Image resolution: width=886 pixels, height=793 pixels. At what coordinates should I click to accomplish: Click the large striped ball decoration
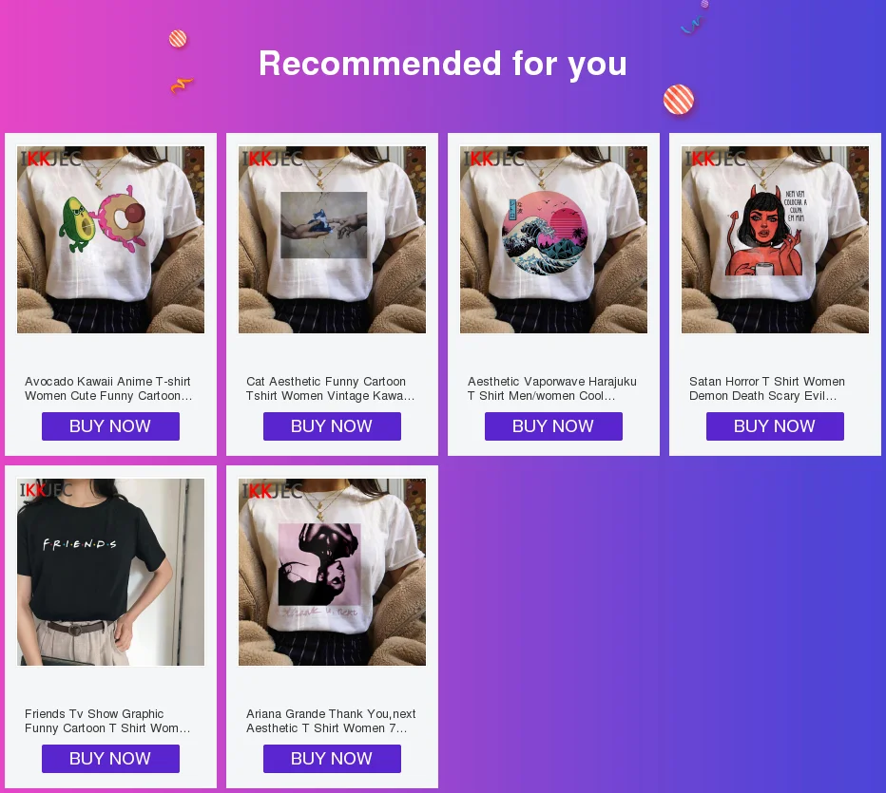pyautogui.click(x=679, y=100)
